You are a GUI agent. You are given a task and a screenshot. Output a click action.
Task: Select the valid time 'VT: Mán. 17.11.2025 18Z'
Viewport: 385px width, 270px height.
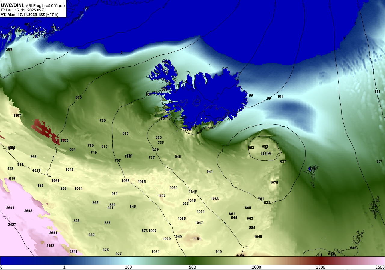pyautogui.click(x=23, y=14)
